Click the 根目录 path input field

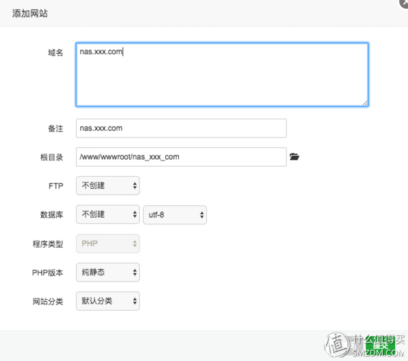coord(182,157)
